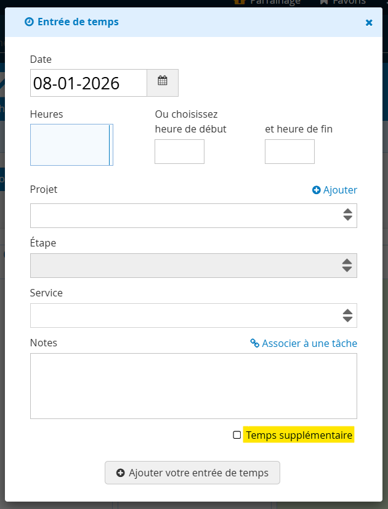Image resolution: width=388 pixels, height=509 pixels.
Task: Click the plus icon inside the submit button
Action: pyautogui.click(x=119, y=473)
